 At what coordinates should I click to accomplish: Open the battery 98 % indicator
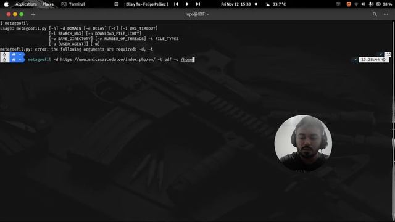[x=384, y=4]
